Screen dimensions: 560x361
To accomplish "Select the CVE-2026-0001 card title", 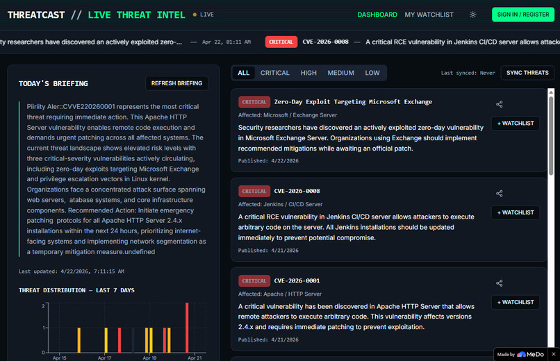I will [x=297, y=280].
